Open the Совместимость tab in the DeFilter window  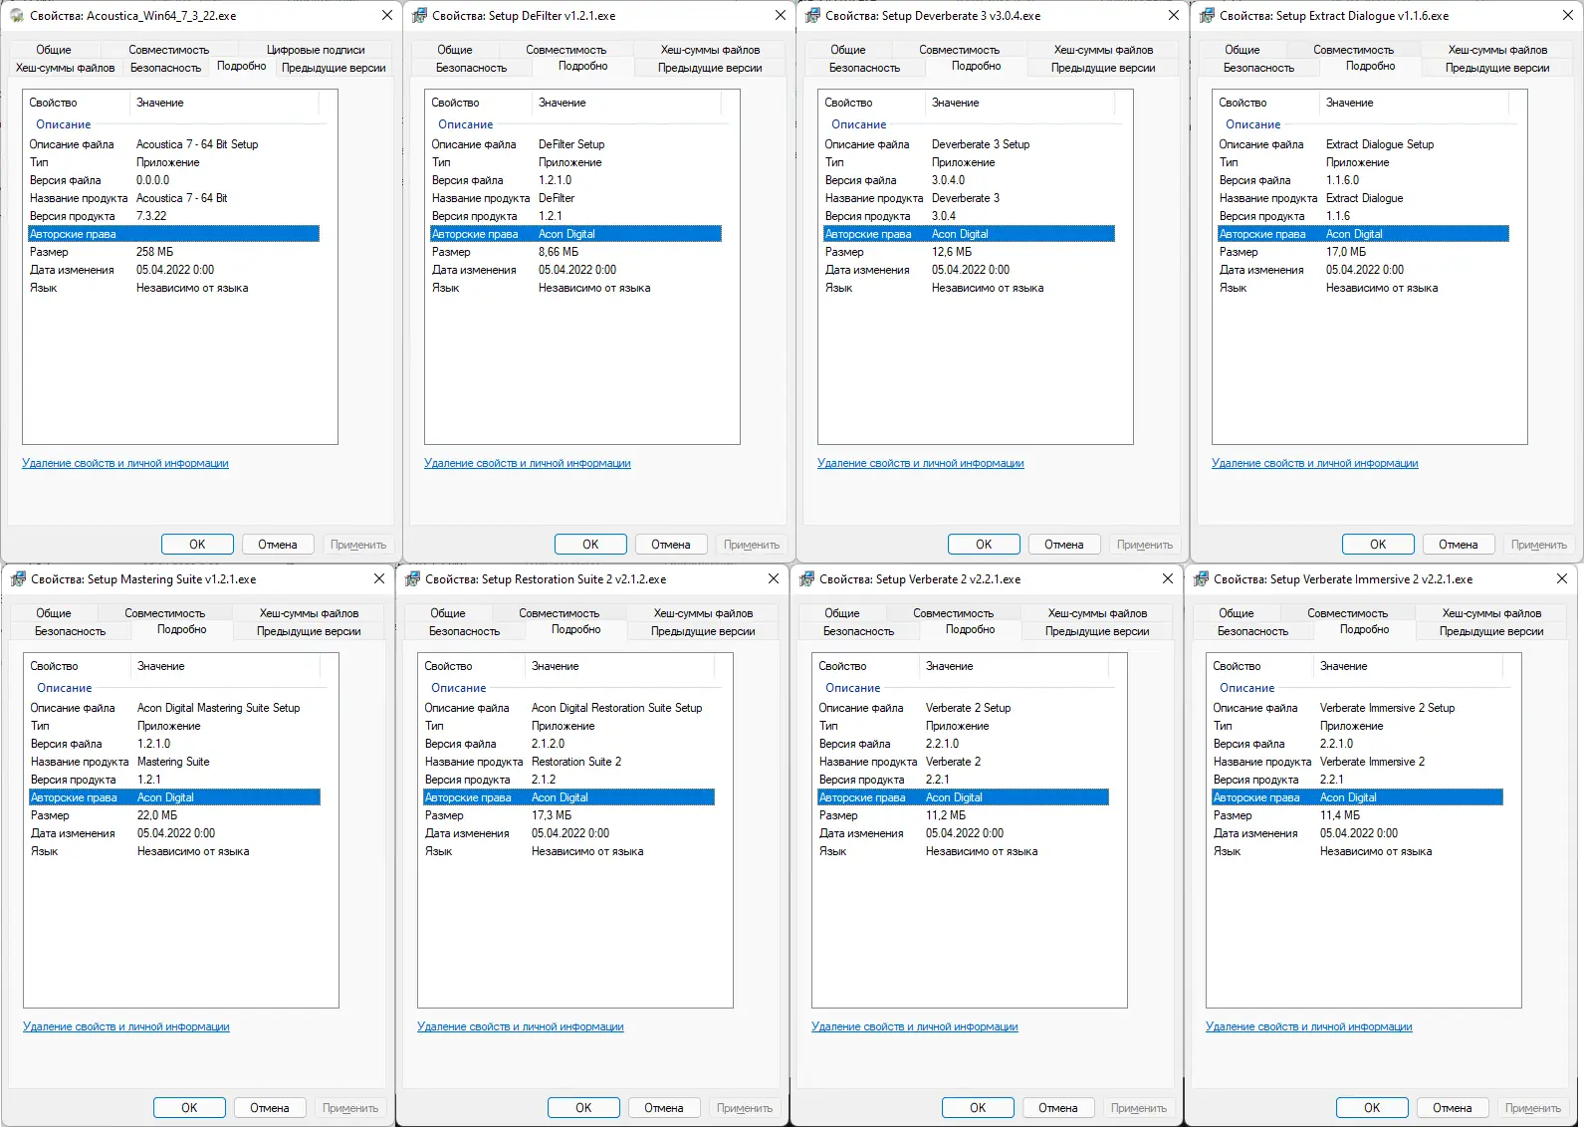point(566,50)
